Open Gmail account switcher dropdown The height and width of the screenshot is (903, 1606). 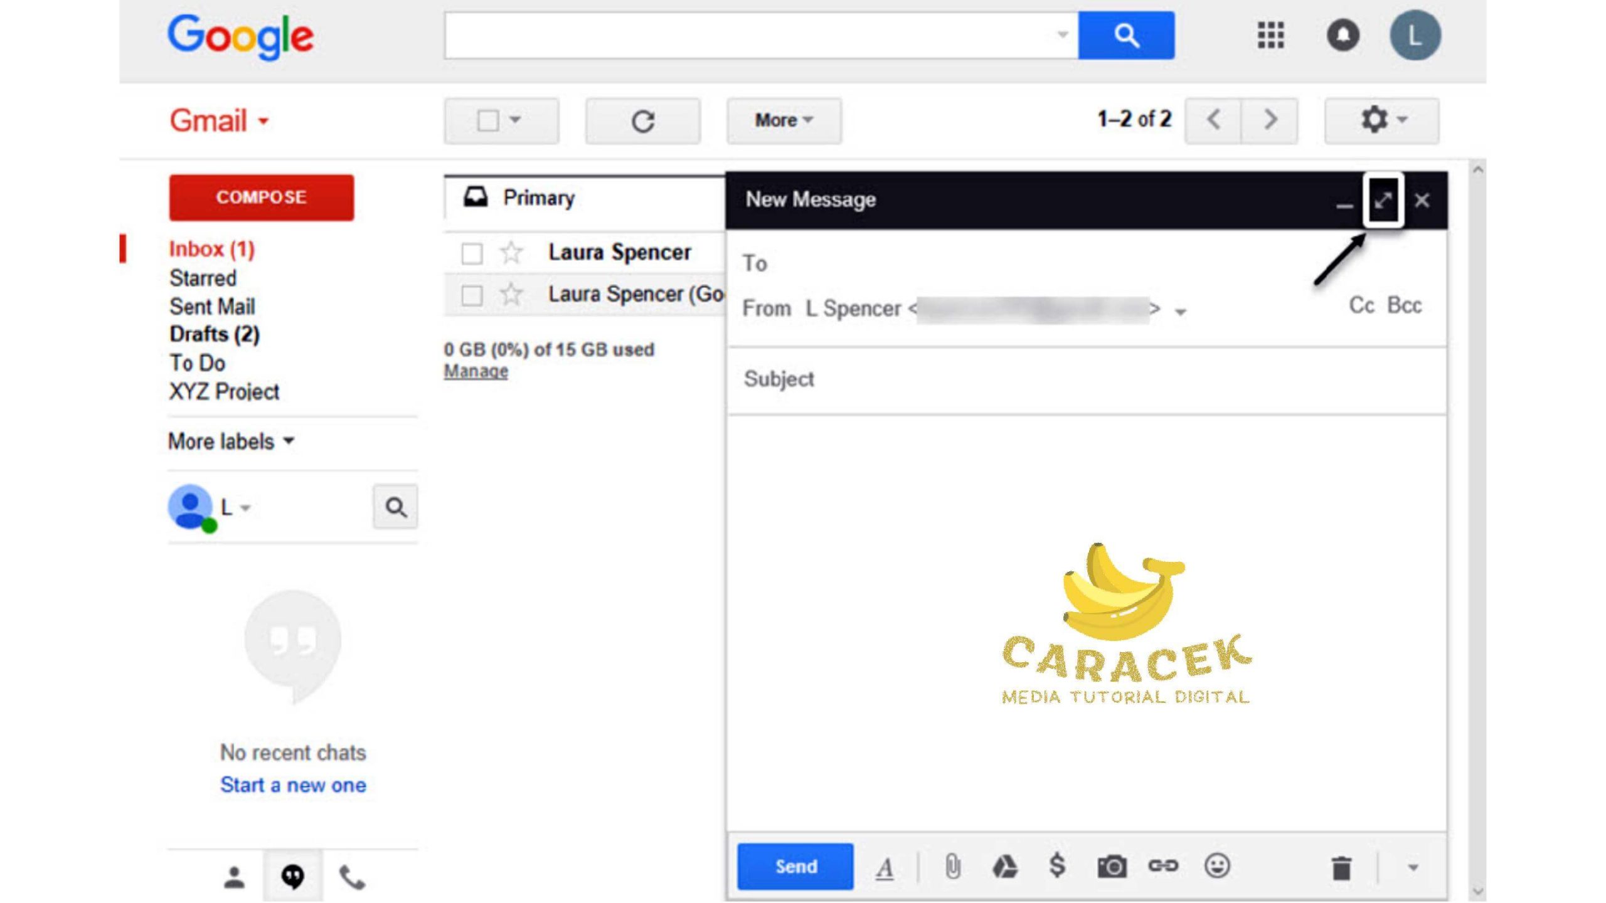(x=1417, y=35)
